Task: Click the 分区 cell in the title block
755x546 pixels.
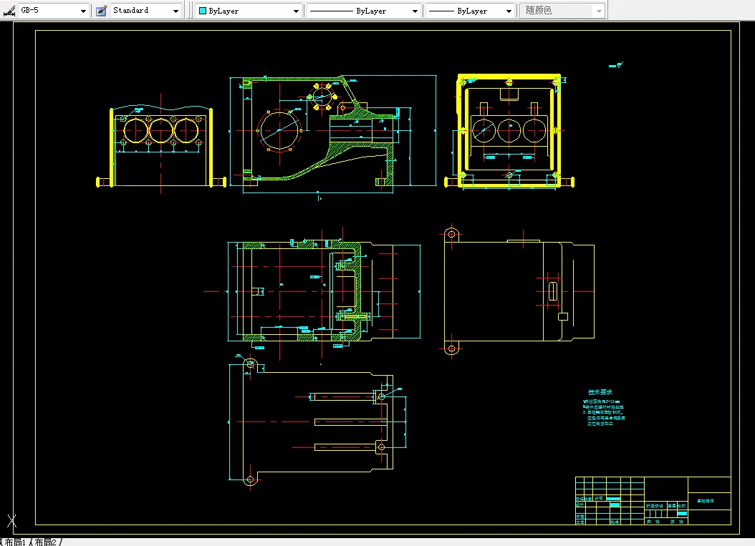Action: tap(599, 499)
